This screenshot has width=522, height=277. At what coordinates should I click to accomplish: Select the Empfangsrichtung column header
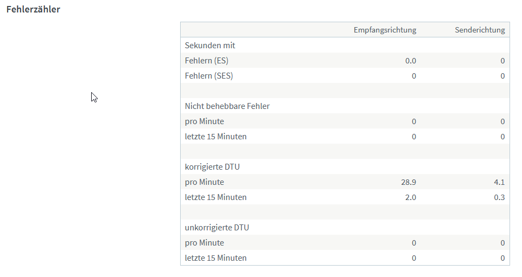coord(385,30)
